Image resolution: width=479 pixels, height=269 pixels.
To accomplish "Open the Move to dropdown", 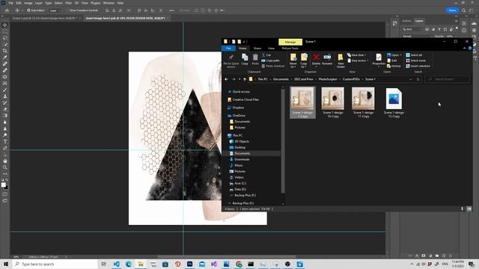I will pos(293,61).
